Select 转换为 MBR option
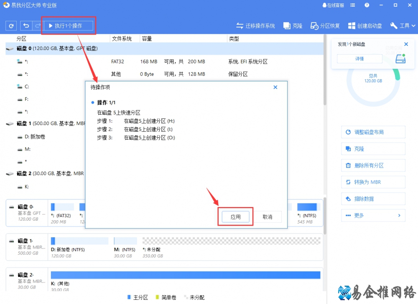The width and height of the screenshot is (418, 304). tap(373, 182)
